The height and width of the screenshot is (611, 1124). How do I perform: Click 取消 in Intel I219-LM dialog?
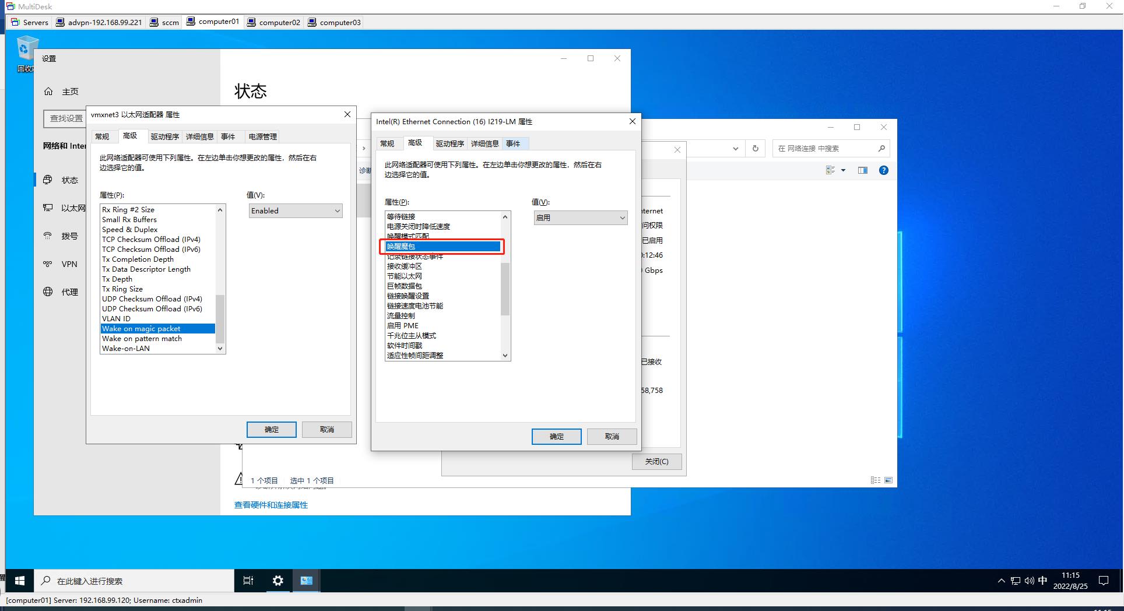(x=612, y=437)
